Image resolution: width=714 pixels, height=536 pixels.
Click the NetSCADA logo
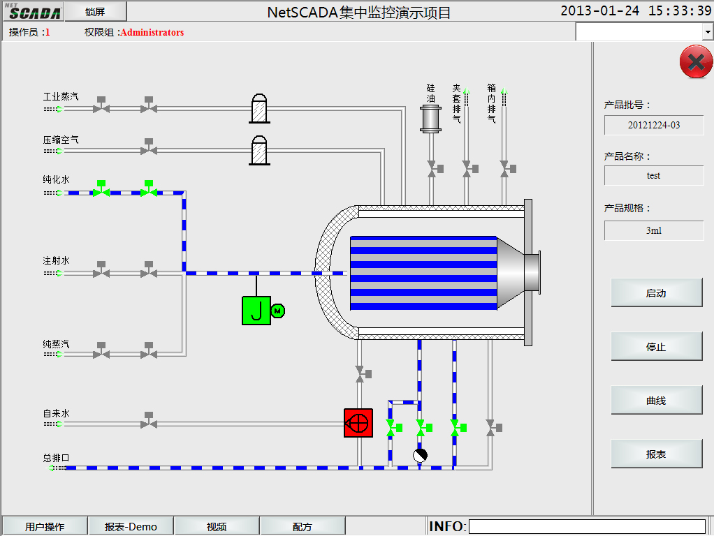click(31, 11)
